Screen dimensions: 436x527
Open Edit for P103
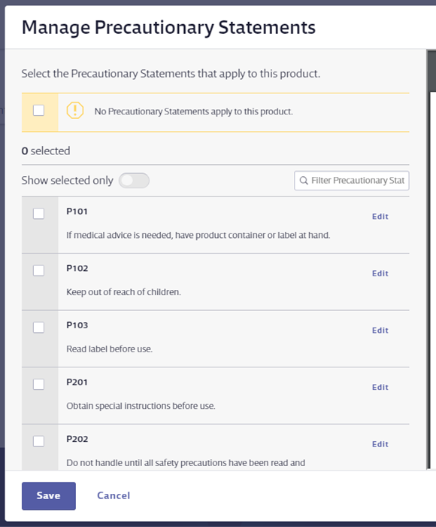click(x=380, y=331)
